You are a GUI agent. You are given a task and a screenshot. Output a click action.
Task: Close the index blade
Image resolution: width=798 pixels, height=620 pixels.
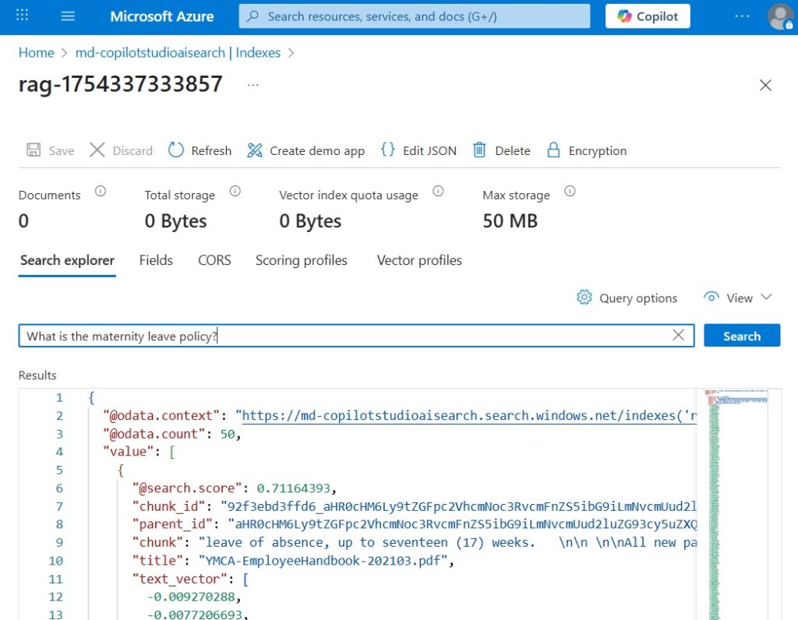(x=765, y=85)
